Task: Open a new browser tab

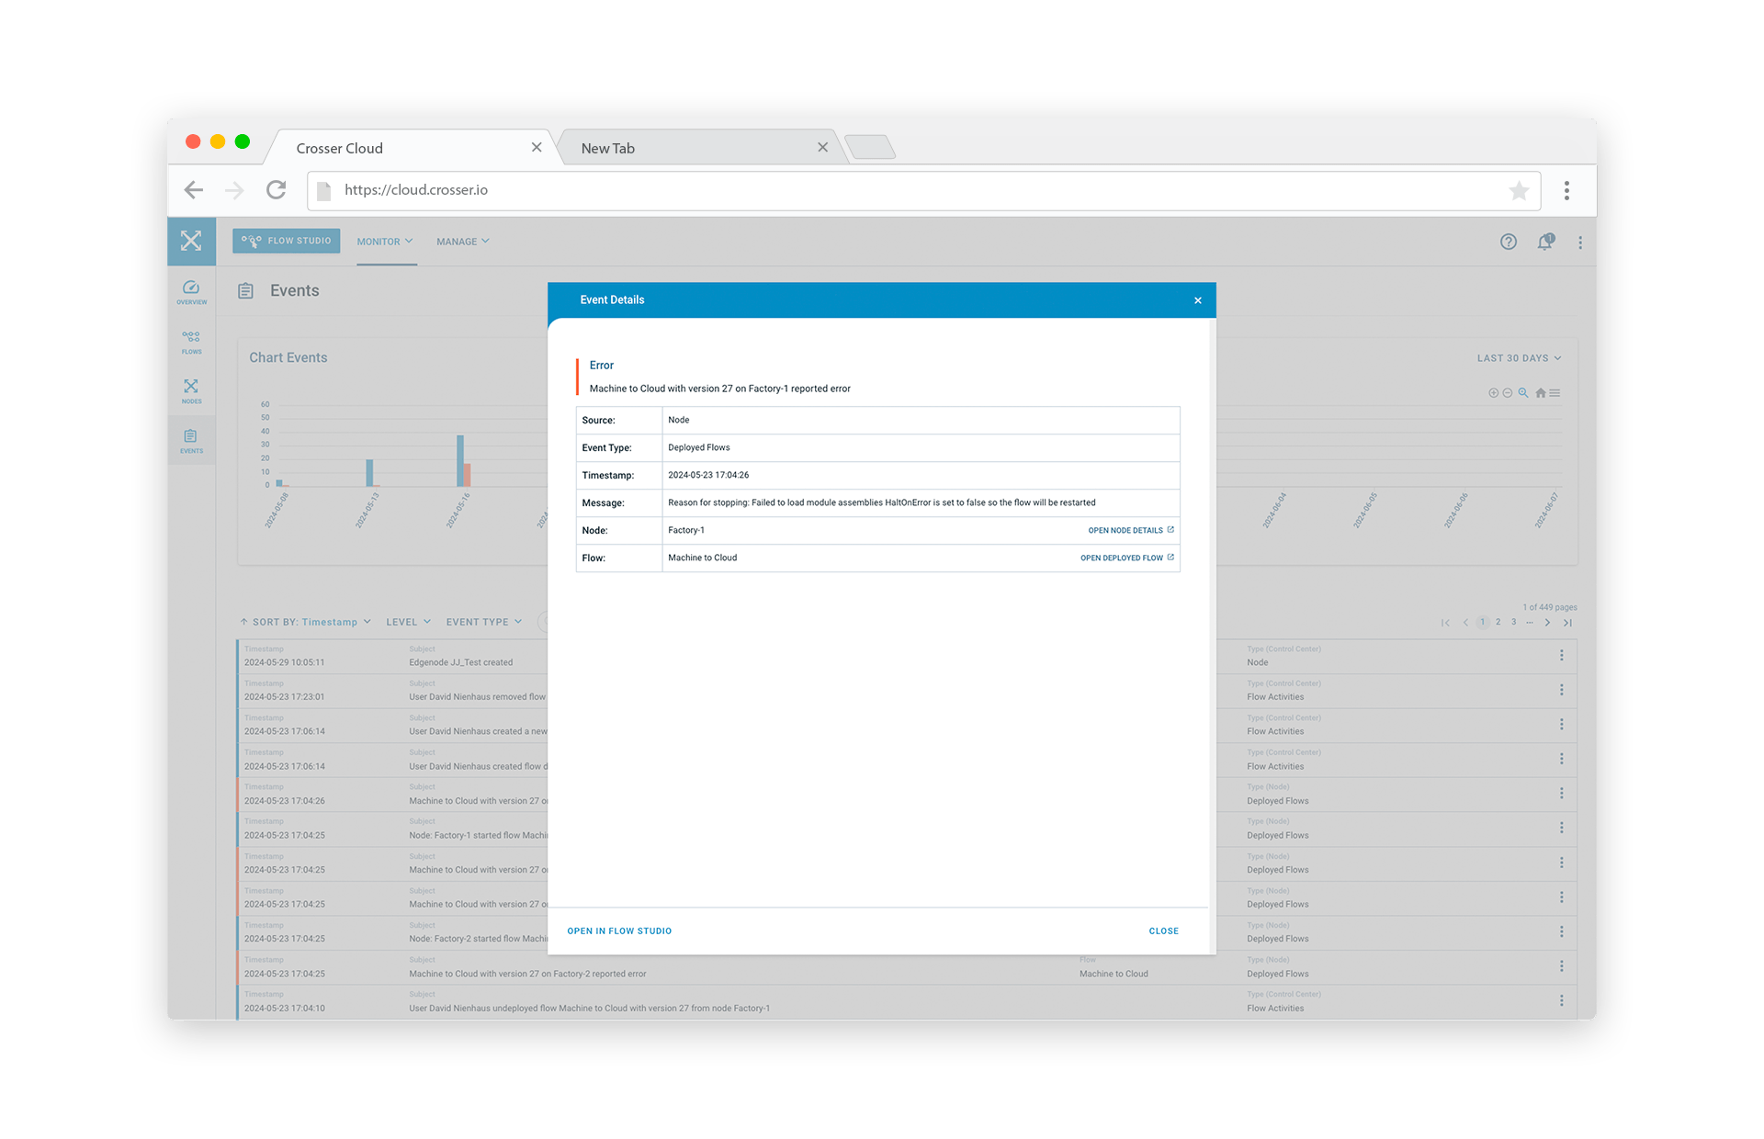Action: 869,147
